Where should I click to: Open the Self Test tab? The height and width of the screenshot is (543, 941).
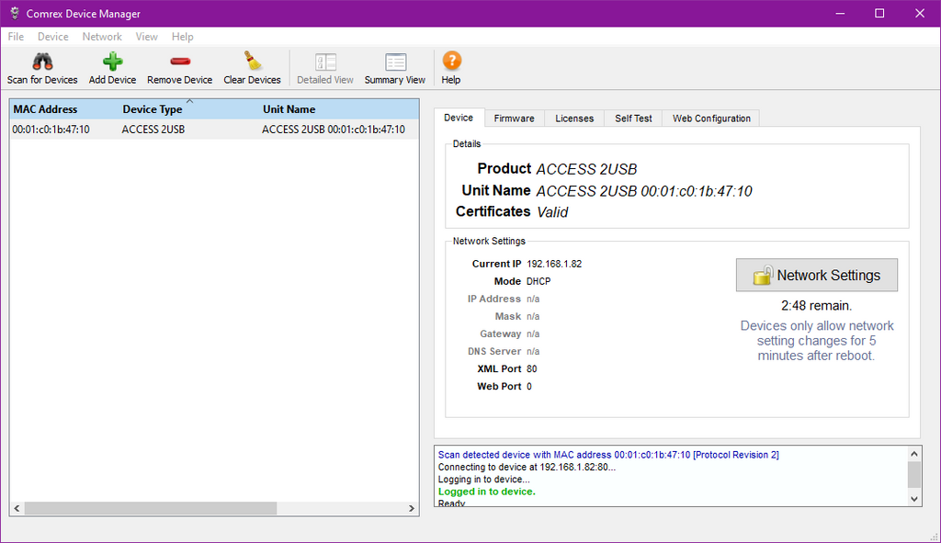633,119
